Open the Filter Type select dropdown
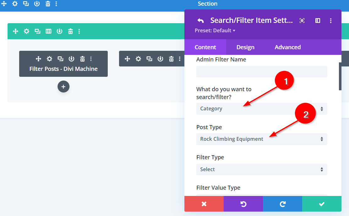This screenshot has height=216, width=349. pos(261,170)
